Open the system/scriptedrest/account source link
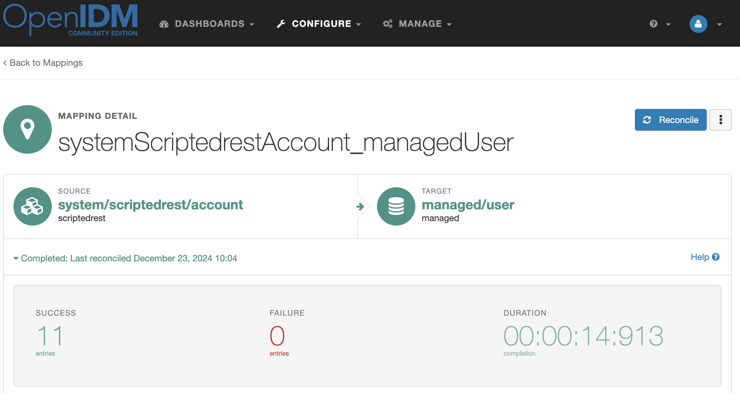Viewport: 740px width, 393px height. pyautogui.click(x=150, y=205)
